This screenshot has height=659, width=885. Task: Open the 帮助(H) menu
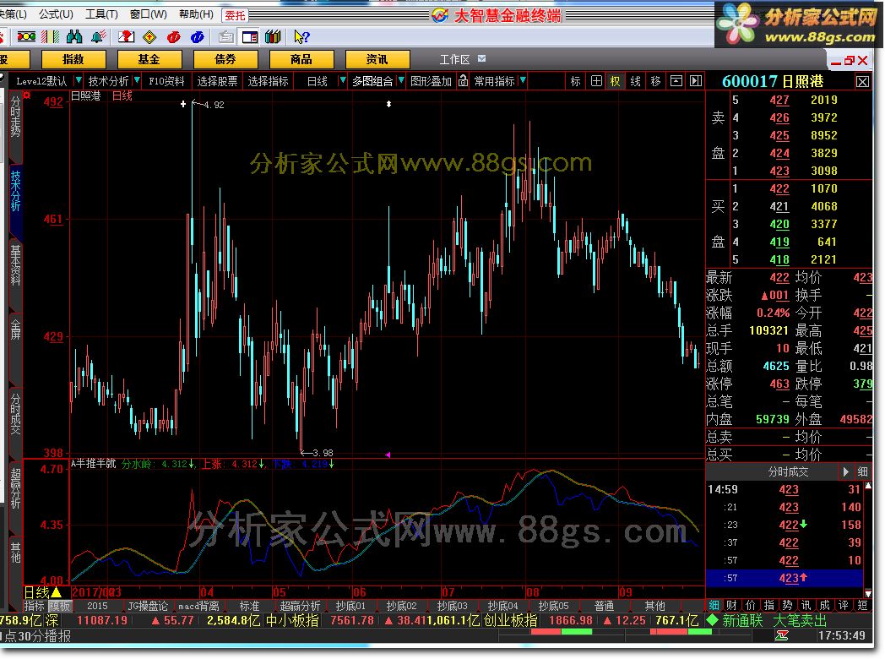pos(196,14)
